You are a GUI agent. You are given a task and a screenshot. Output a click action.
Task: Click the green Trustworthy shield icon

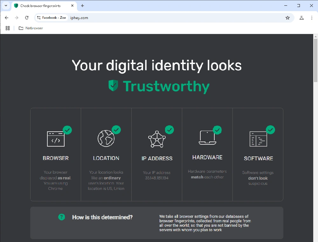click(113, 86)
